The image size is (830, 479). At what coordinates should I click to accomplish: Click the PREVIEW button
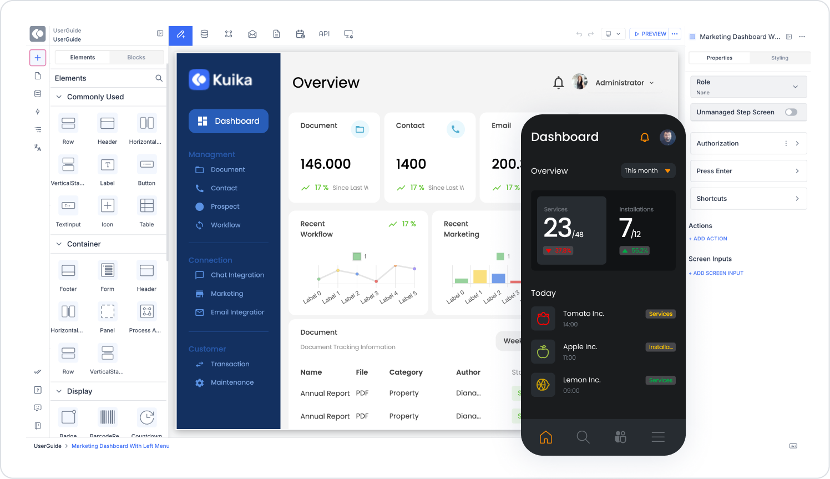[x=650, y=34]
